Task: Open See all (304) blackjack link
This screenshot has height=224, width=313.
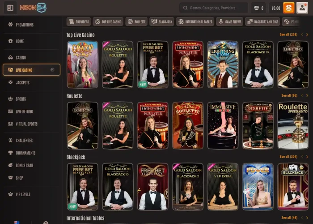Action: coord(288,157)
